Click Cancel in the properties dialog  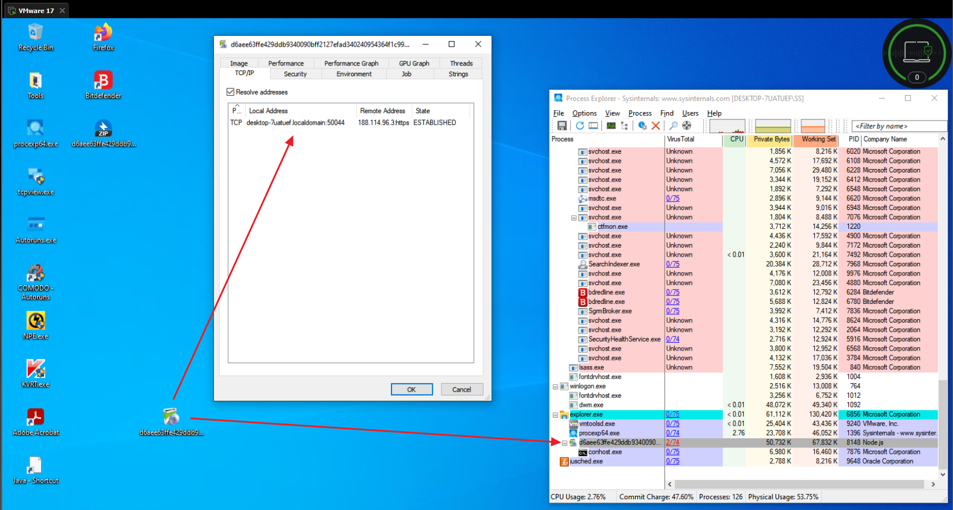coord(461,389)
